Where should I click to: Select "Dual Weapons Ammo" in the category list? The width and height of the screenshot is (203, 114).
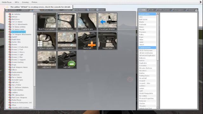20,67
